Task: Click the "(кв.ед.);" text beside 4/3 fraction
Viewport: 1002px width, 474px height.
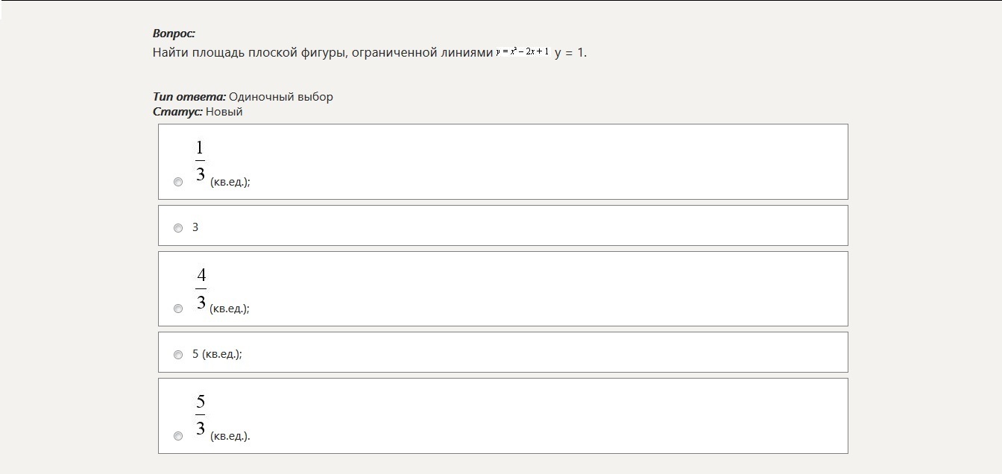Action: [x=230, y=309]
